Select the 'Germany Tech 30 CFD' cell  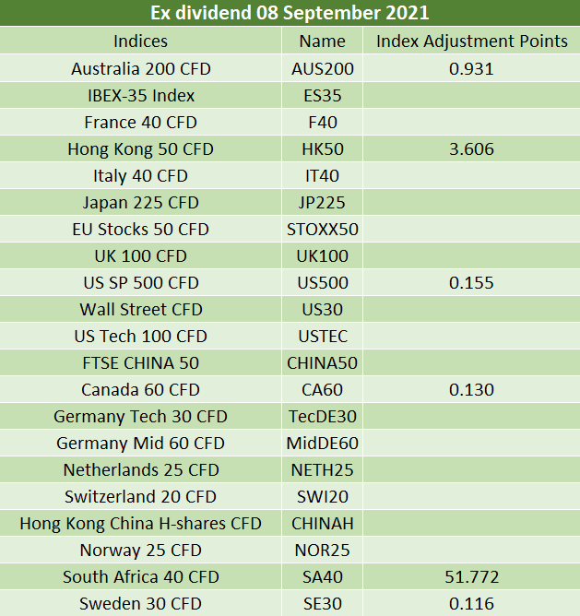pos(140,416)
